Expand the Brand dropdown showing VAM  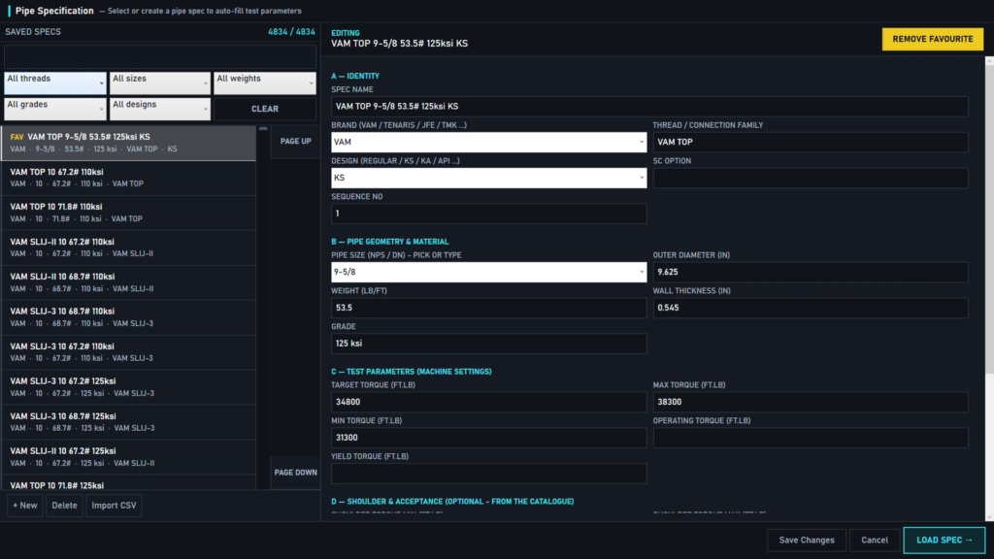tap(489, 142)
